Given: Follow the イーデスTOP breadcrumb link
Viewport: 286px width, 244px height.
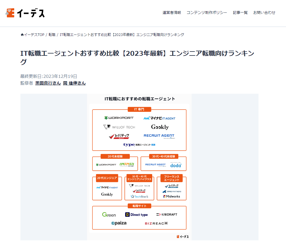Looking at the screenshot, I should point(34,35).
